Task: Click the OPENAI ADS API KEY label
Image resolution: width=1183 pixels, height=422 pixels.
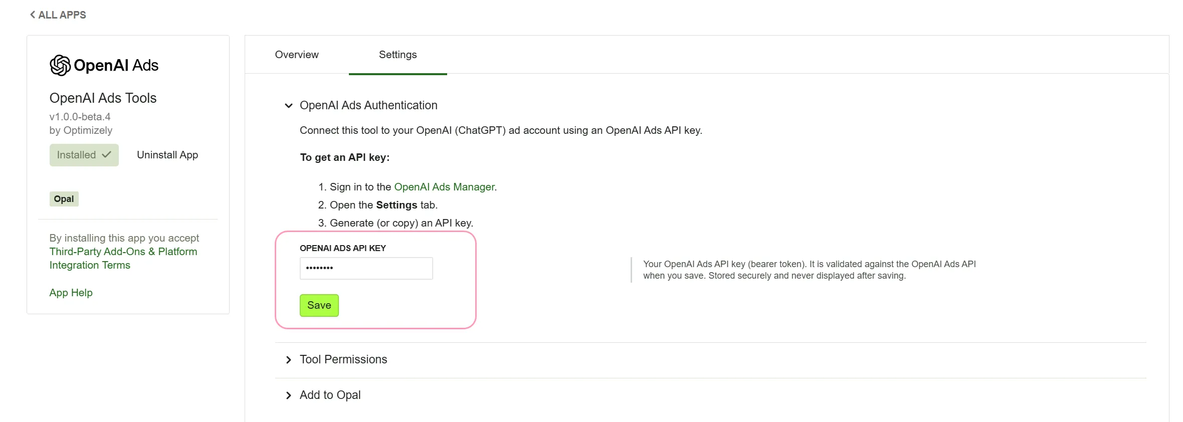Action: coord(343,248)
